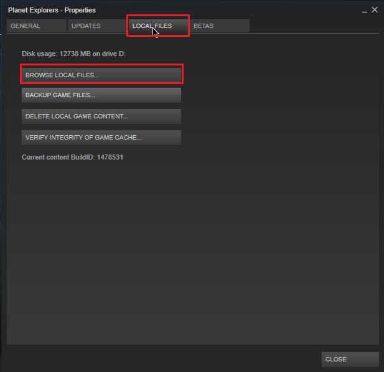Go to the Betas tab

(220, 26)
